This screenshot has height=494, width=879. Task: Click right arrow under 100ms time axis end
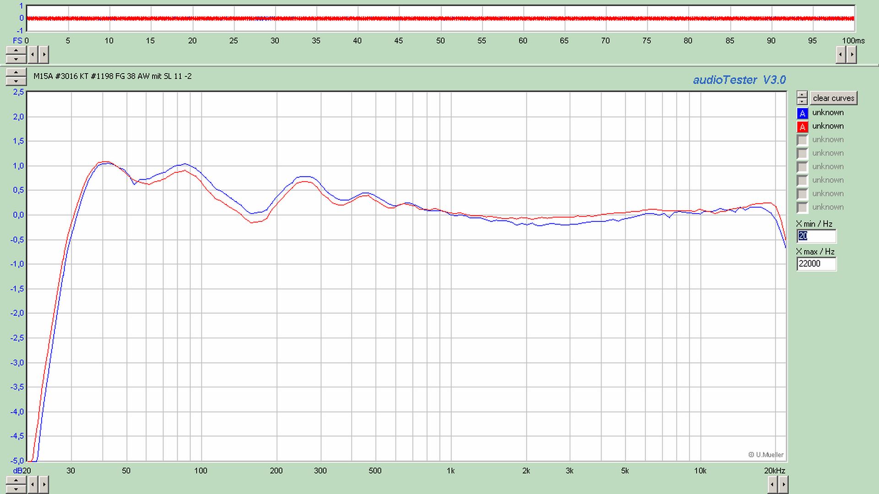(x=852, y=55)
